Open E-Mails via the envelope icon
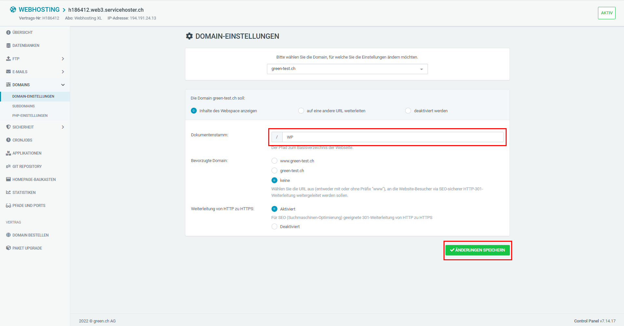The height and width of the screenshot is (326, 624). (x=8, y=72)
